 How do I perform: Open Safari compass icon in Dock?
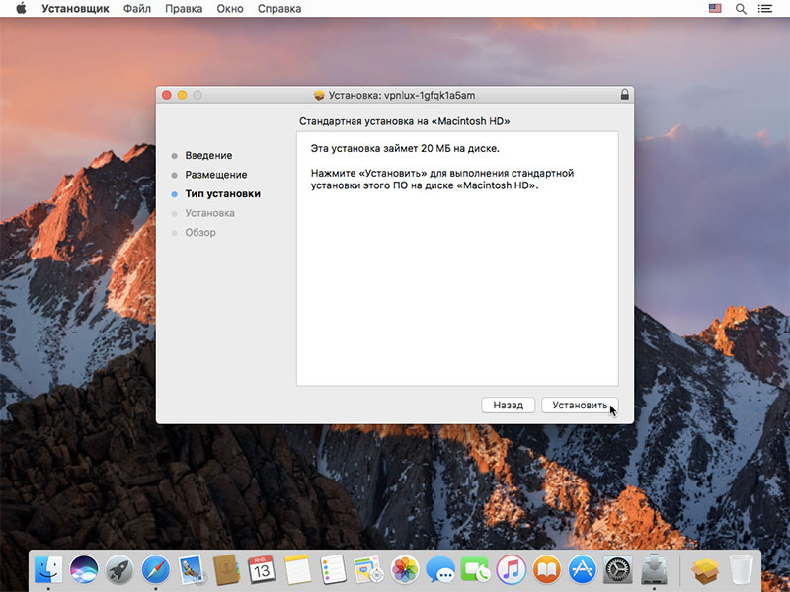(x=156, y=570)
